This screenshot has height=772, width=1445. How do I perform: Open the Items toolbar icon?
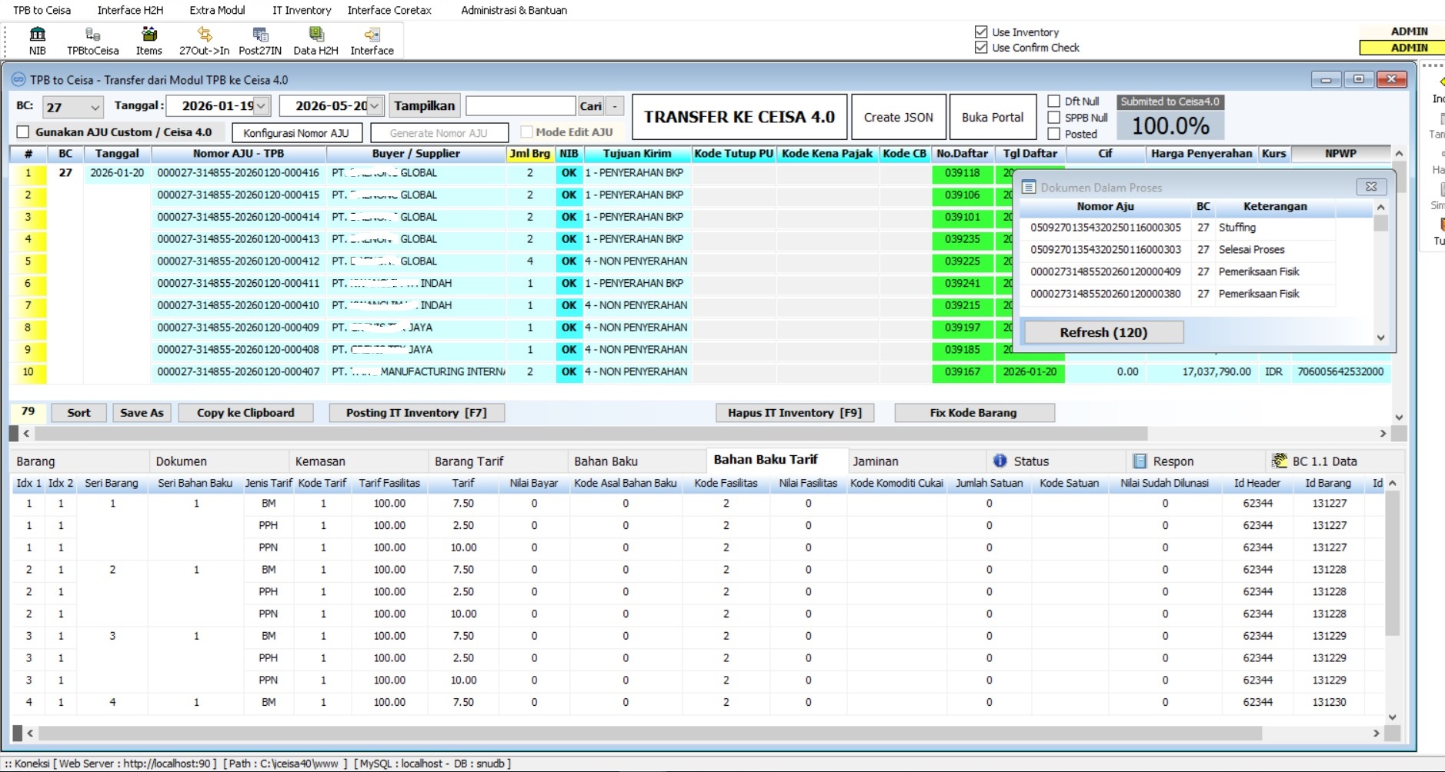[149, 41]
